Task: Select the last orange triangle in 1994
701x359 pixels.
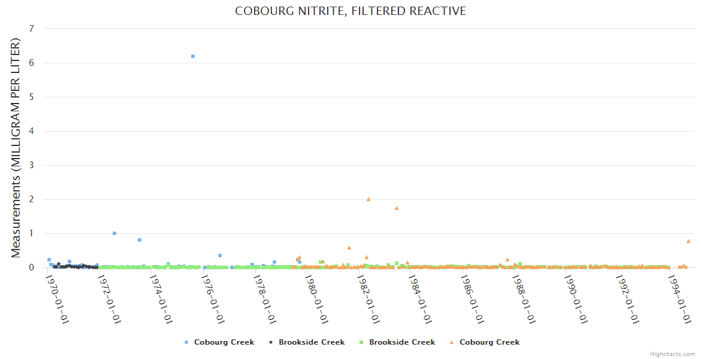Action: pos(688,241)
